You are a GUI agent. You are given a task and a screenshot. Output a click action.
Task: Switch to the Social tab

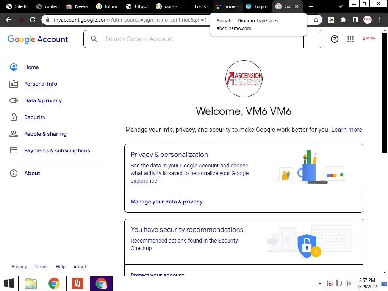[x=228, y=6]
